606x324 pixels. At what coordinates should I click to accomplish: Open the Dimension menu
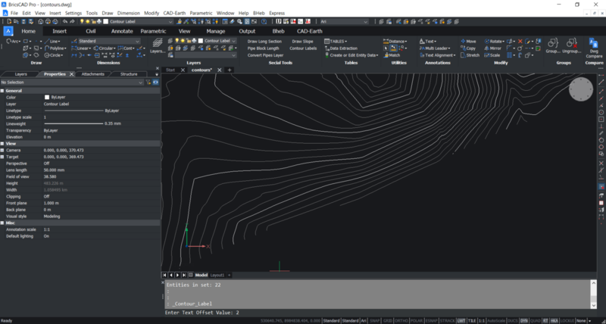pyautogui.click(x=128, y=14)
